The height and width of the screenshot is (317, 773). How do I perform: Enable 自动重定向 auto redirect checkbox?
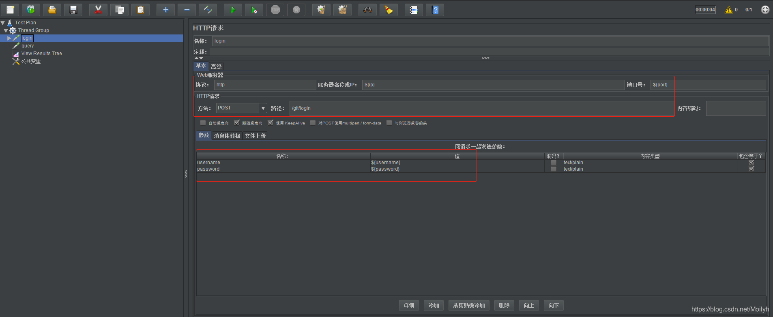203,123
